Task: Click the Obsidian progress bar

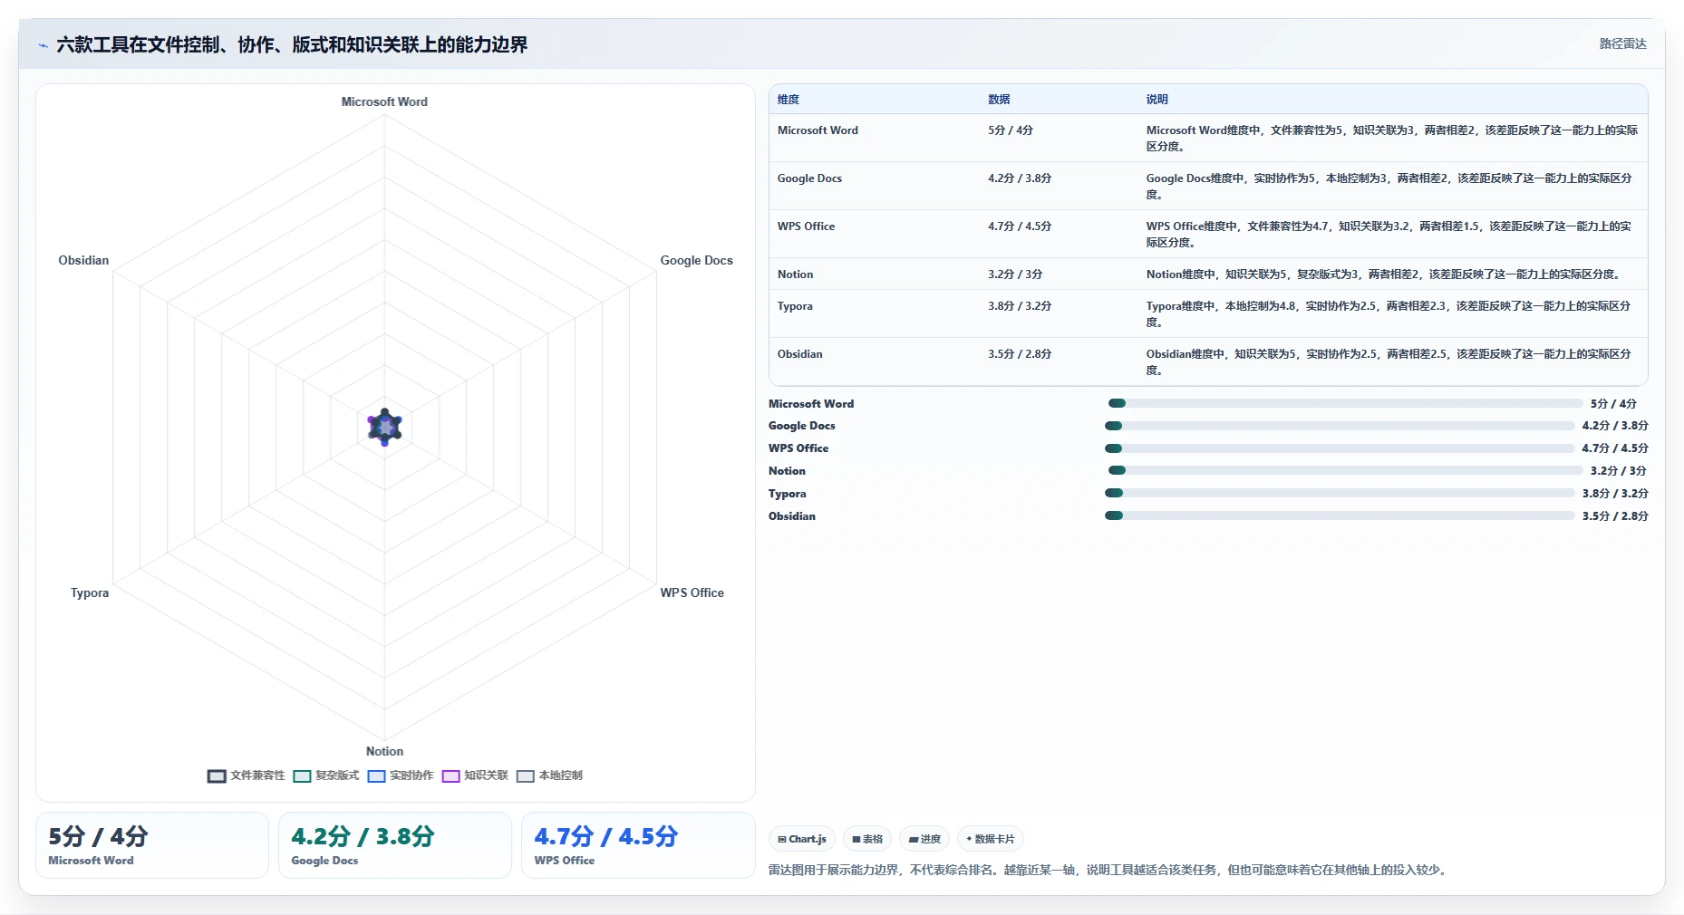Action: click(1340, 515)
